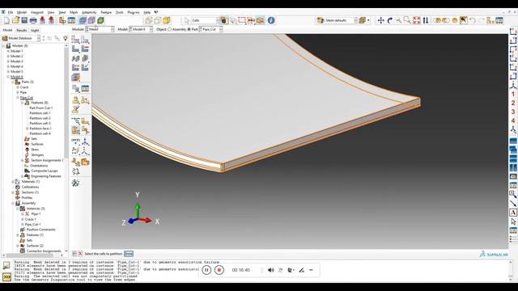The height and width of the screenshot is (291, 518).
Task: Click the Seed Edges tool
Action: click(85, 40)
